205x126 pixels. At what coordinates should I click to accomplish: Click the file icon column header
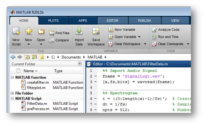(18, 71)
